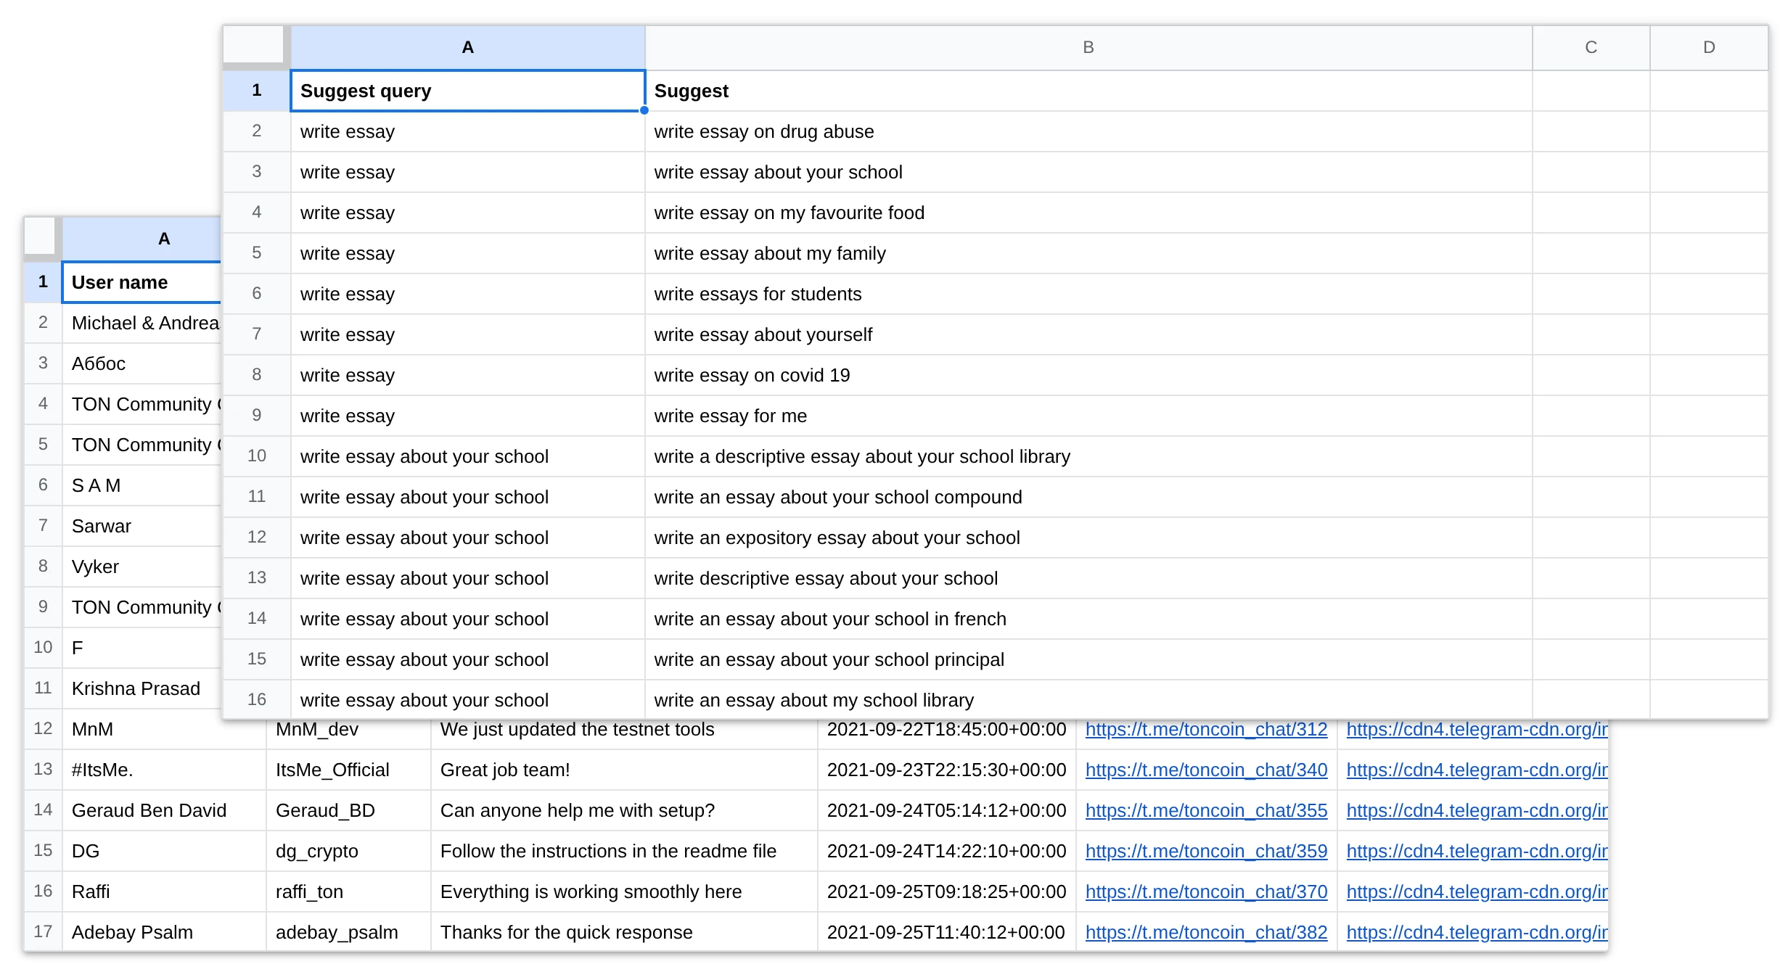Select cell 'write an expository essay about your school'
The image size is (1788, 972).
pos(1088,538)
